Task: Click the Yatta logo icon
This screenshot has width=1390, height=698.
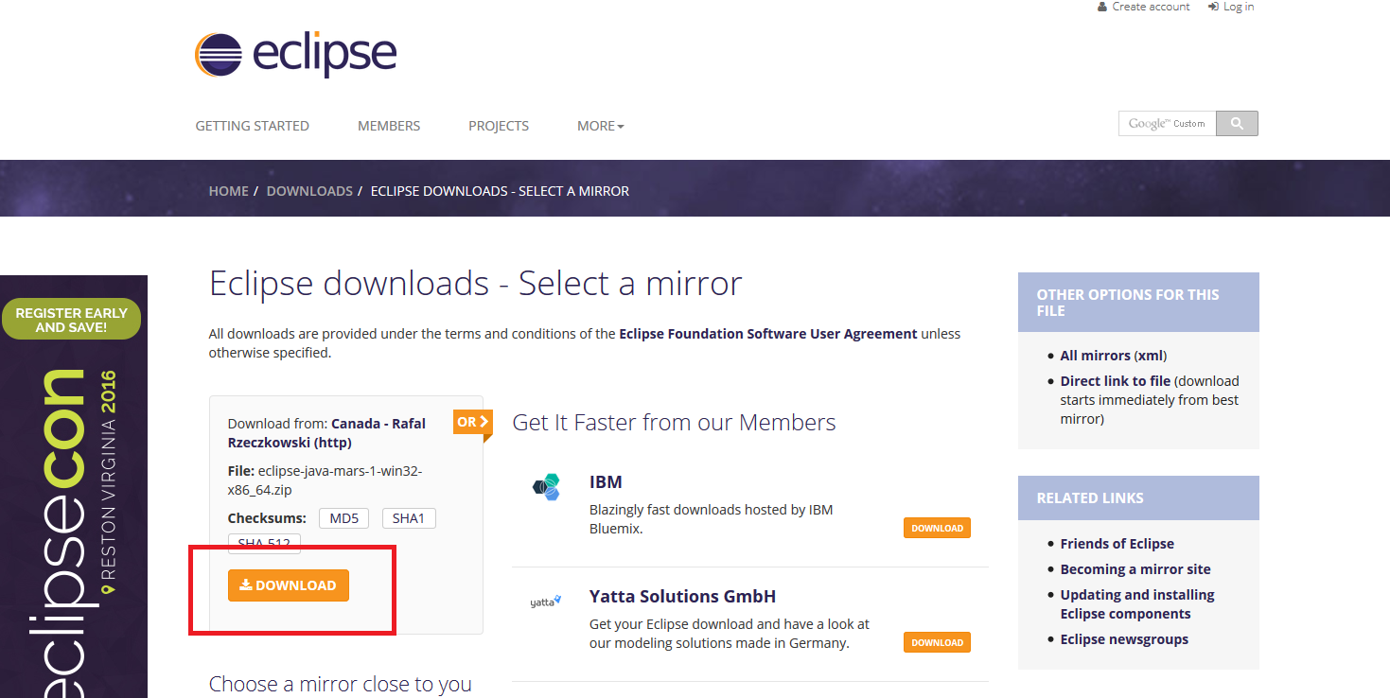Action: coord(546,602)
